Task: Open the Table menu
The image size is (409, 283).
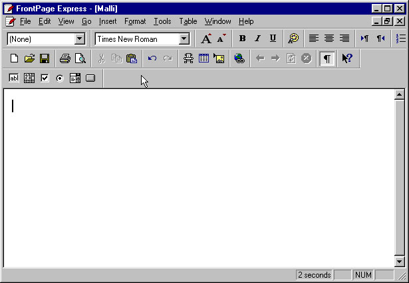Action: click(188, 21)
